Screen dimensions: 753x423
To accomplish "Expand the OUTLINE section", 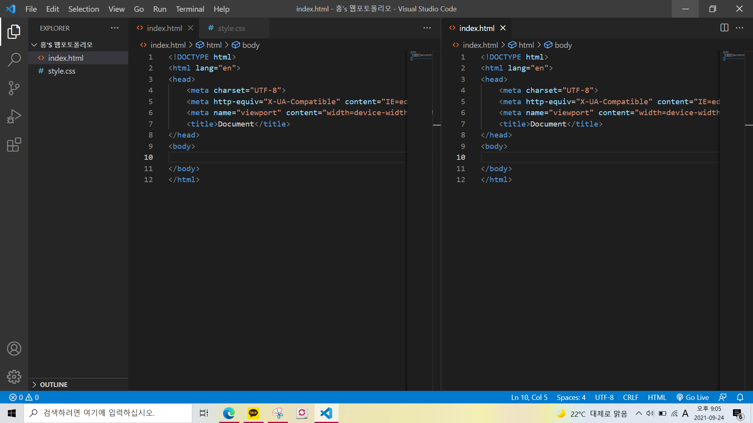I will (x=78, y=384).
